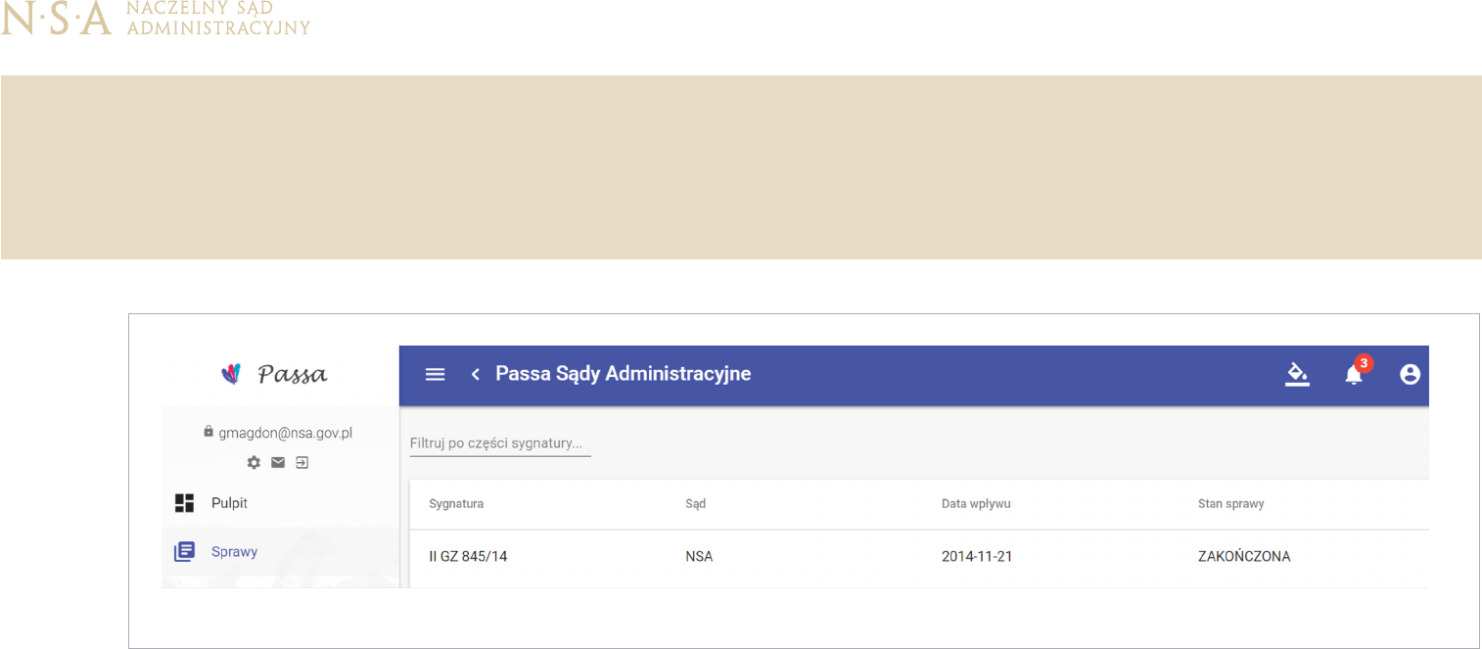Go to Pulpit in the sidebar
Image resolution: width=1482 pixels, height=649 pixels.
point(229,503)
